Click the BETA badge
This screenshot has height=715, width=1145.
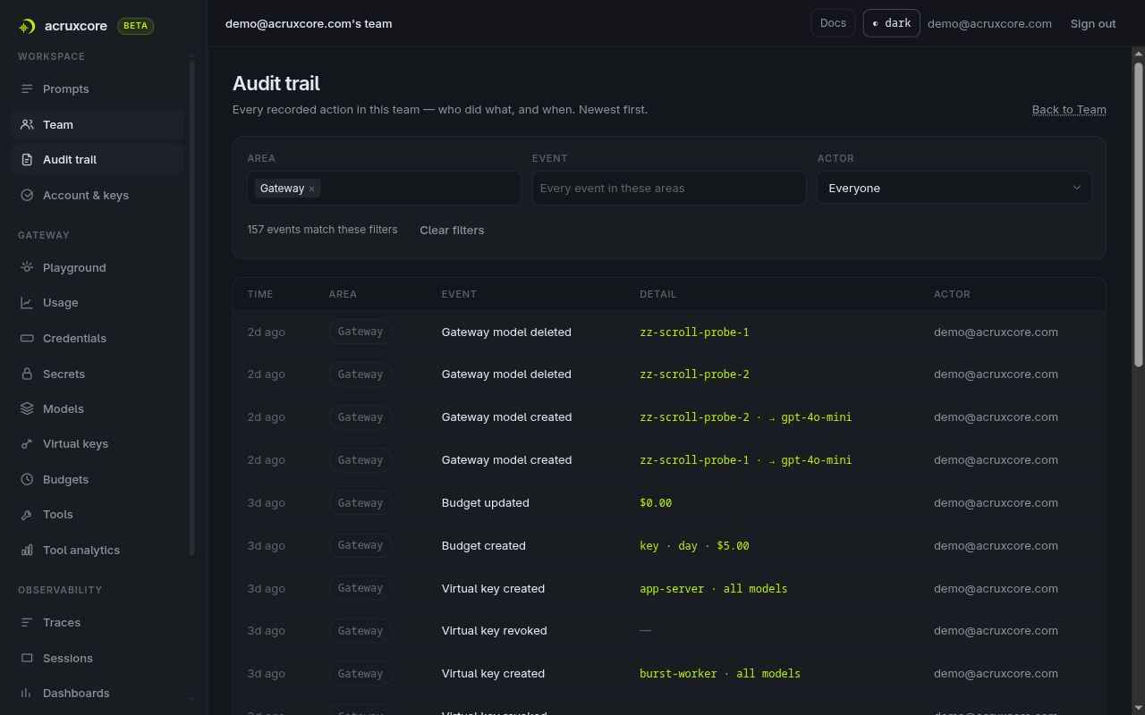point(136,26)
